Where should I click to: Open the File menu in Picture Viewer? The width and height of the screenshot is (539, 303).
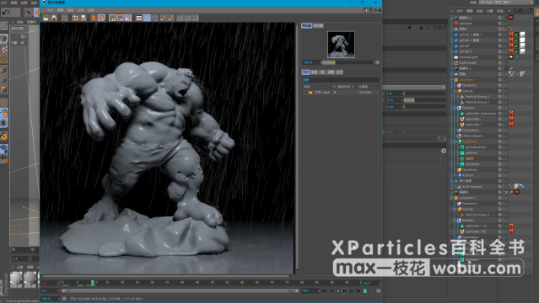click(50, 10)
